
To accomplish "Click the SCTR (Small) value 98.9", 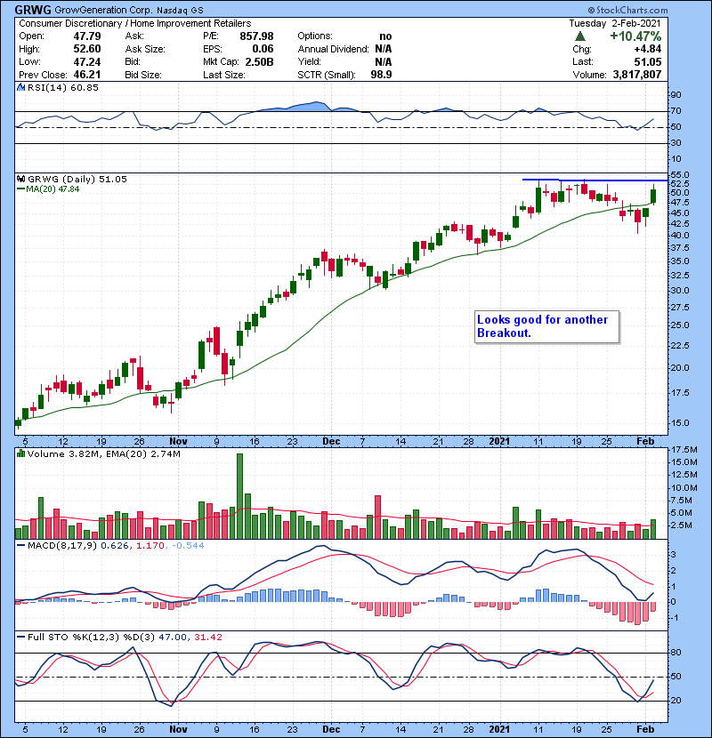I will coord(381,75).
